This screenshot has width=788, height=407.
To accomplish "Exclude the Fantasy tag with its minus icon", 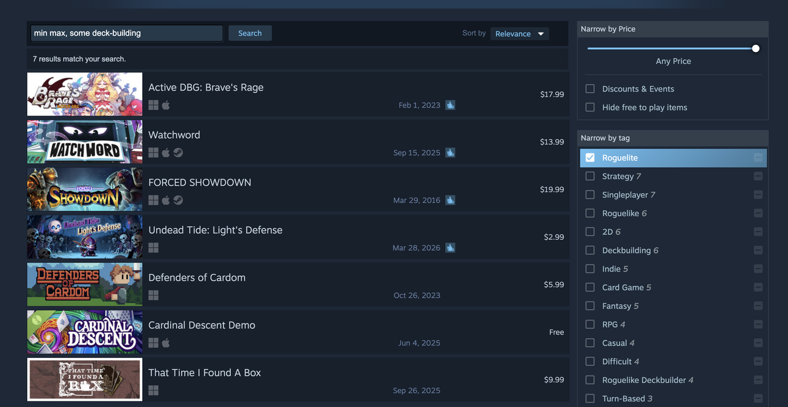I will pyautogui.click(x=758, y=306).
